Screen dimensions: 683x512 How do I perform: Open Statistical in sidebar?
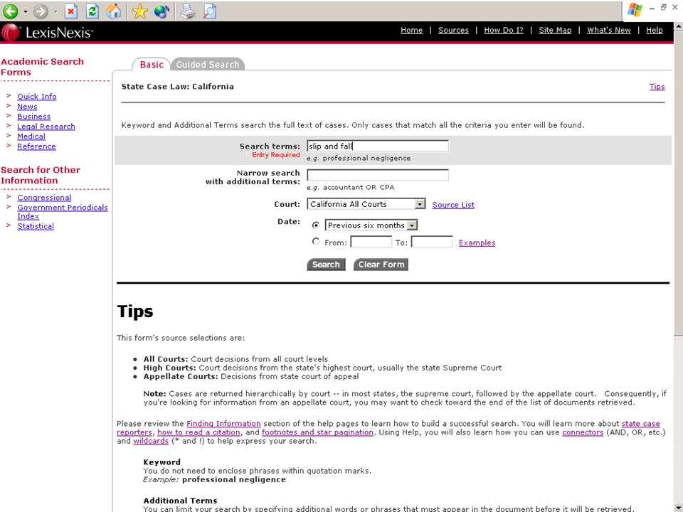[36, 226]
